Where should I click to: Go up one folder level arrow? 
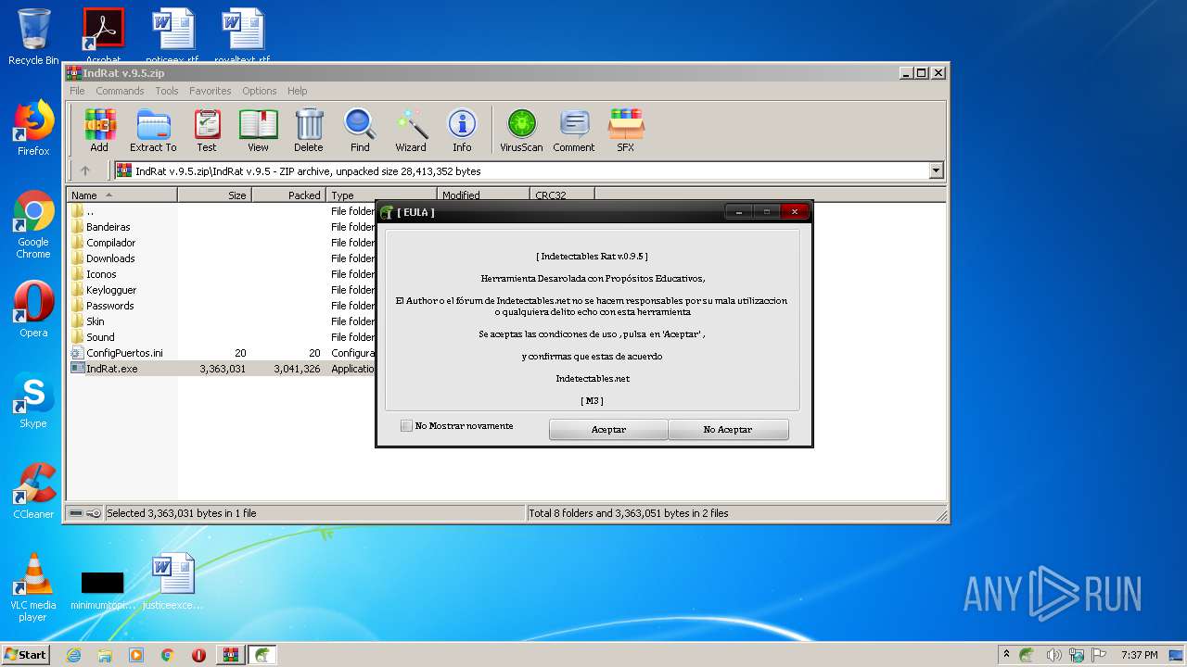(85, 170)
